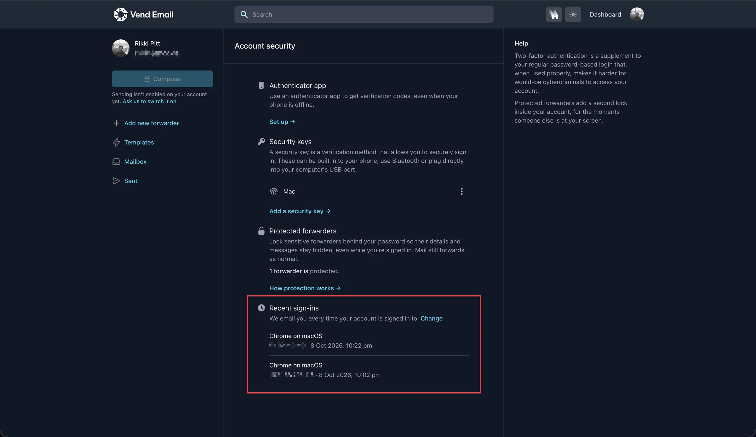Open the Mac key options menu
This screenshot has width=756, height=437.
461,191
